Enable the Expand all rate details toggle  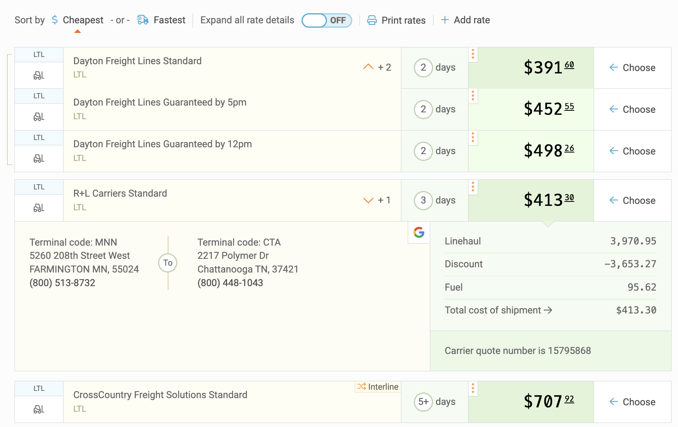pos(327,20)
